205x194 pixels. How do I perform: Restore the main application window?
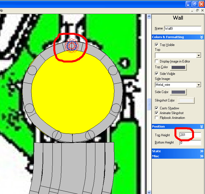click(195, 4)
